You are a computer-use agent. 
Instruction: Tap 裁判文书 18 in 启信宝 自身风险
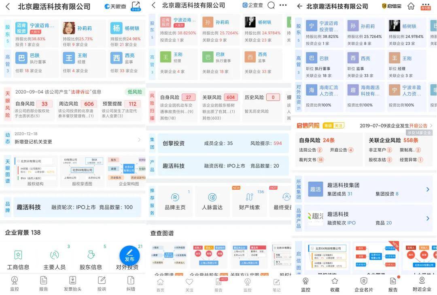(311, 160)
